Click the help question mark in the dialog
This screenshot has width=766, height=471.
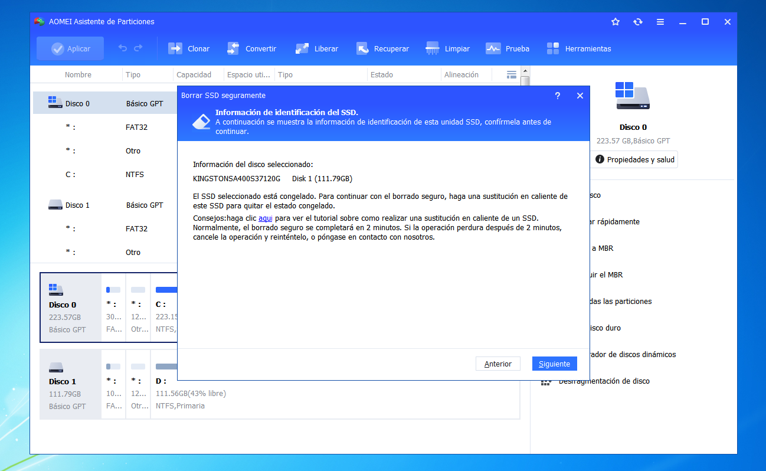click(557, 95)
